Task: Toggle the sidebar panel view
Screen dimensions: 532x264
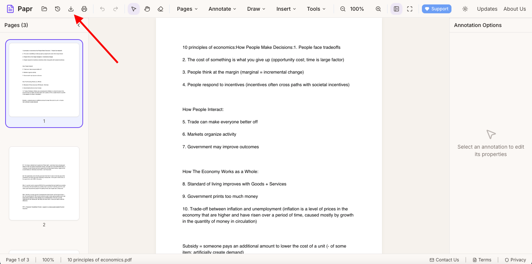Action: 396,9
